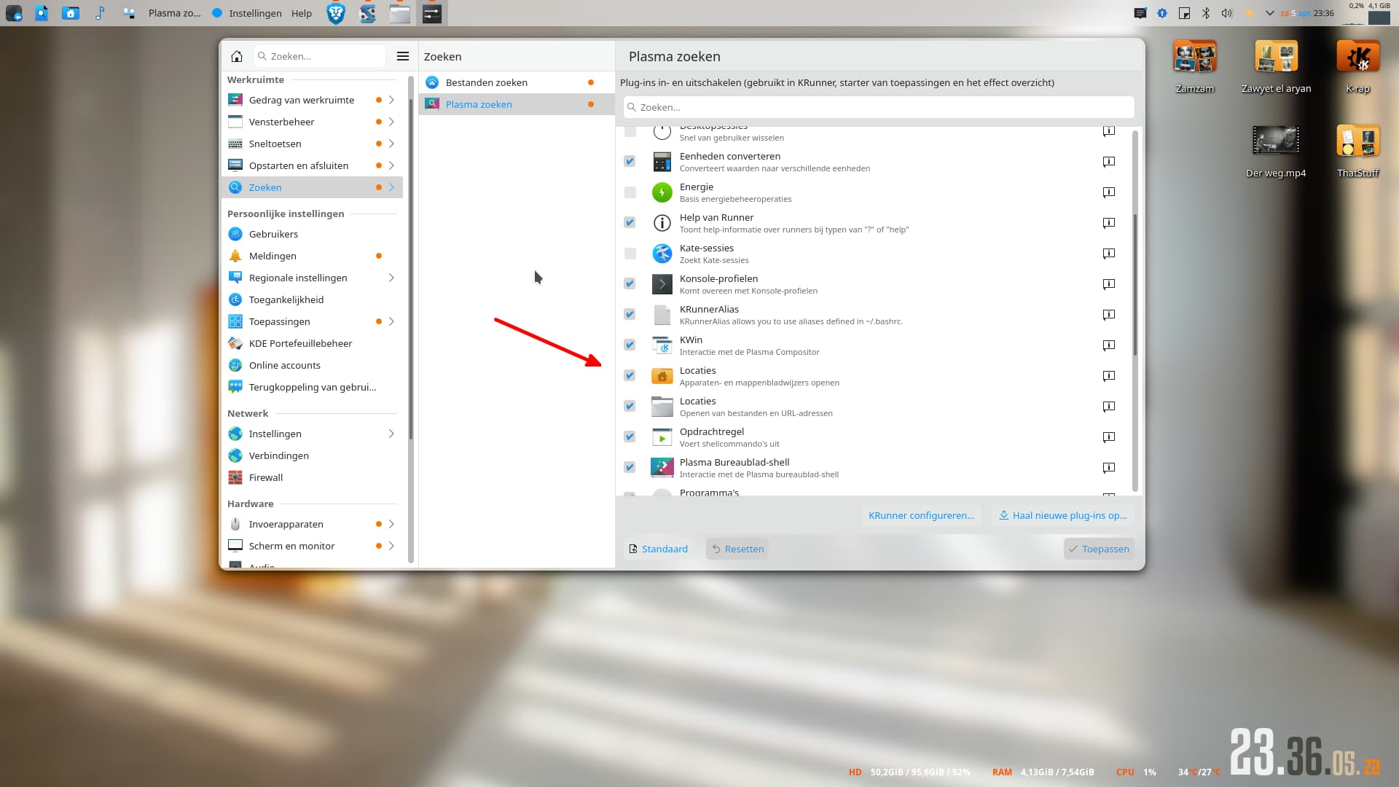This screenshot has height=787, width=1399.
Task: Open the Instellingen menu
Action: [x=255, y=13]
